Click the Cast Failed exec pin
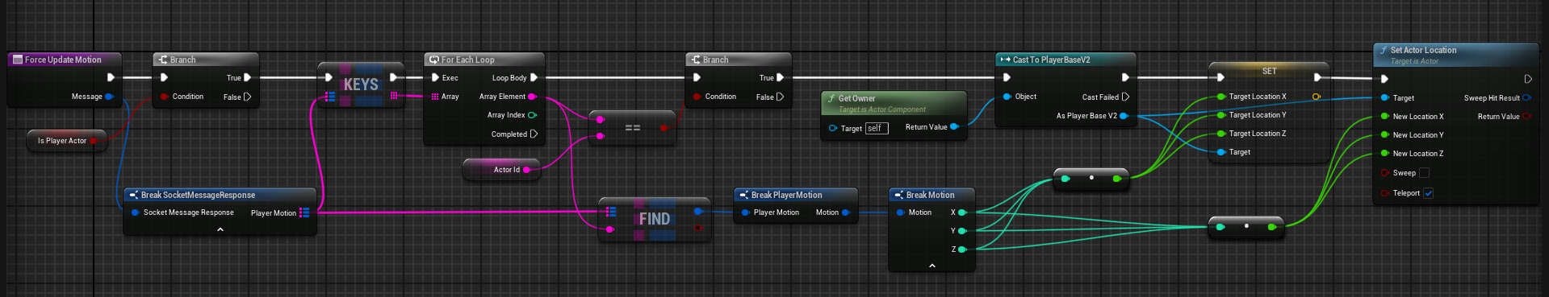Viewport: 1549px width, 297px height. coord(1125,97)
